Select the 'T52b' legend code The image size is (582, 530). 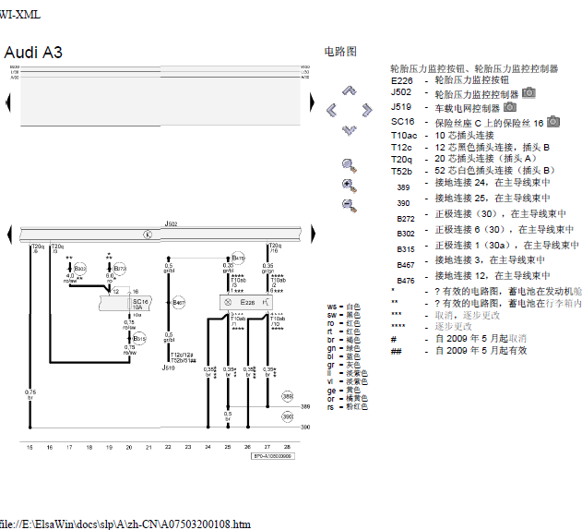tap(401, 172)
